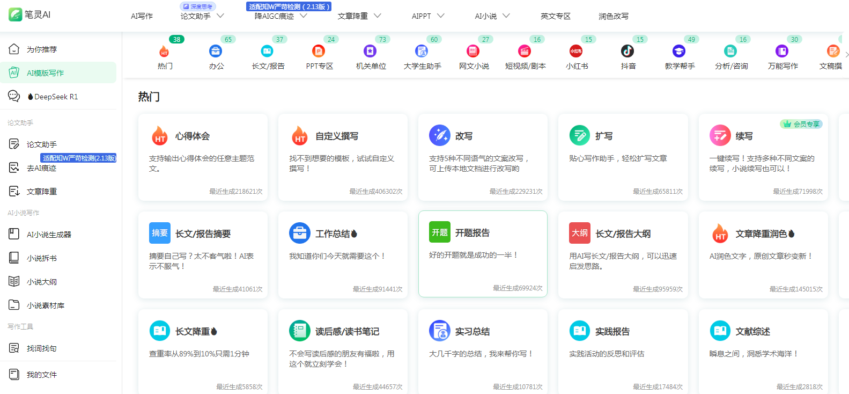The width and height of the screenshot is (849, 394).
Task: Click the 读后感/读书笔记 icon
Action: (299, 331)
